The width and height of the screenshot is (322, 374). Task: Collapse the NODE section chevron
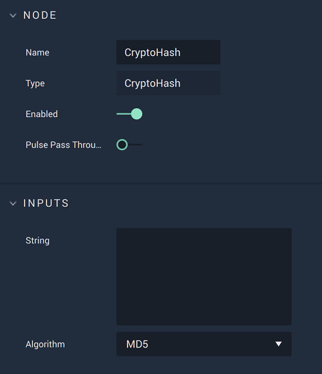[13, 15]
